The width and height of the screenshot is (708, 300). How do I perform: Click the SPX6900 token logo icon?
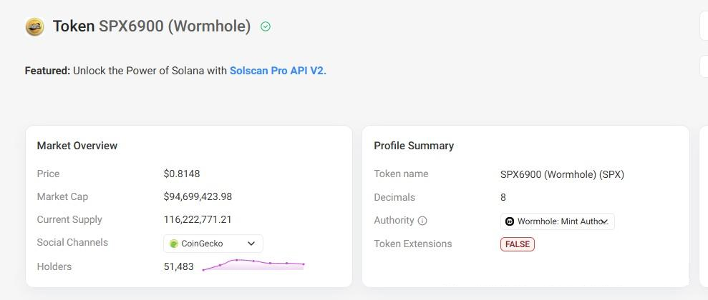34,27
